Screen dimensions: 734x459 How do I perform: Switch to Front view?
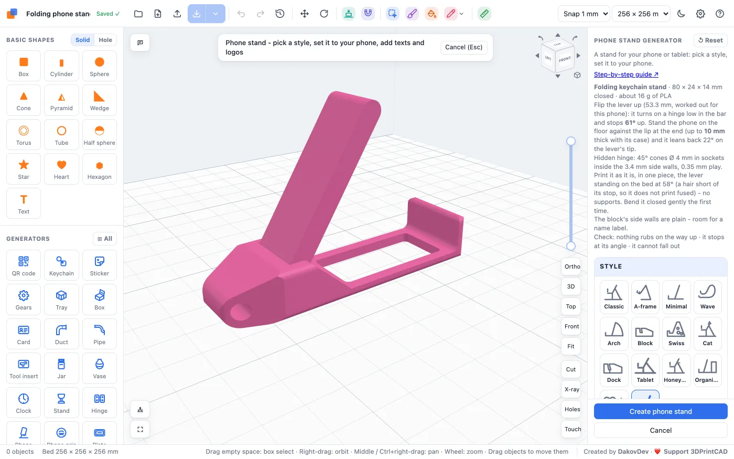click(571, 326)
